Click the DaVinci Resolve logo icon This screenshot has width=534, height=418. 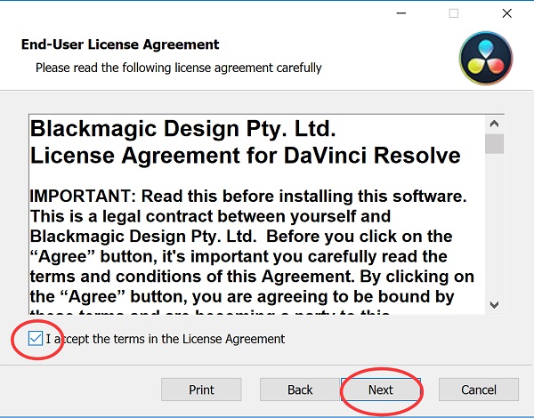(x=486, y=58)
